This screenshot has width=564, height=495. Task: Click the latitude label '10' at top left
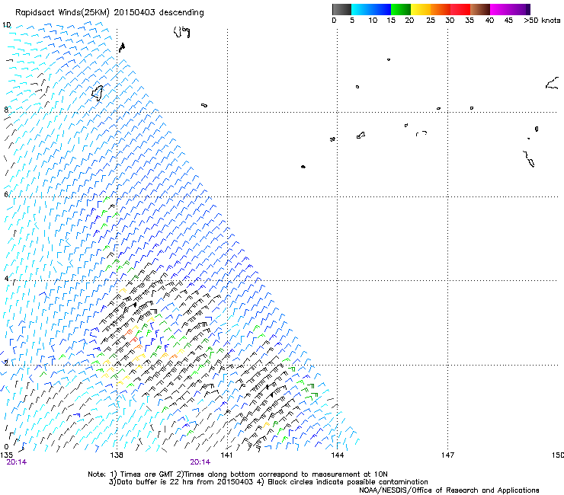[x=6, y=25]
